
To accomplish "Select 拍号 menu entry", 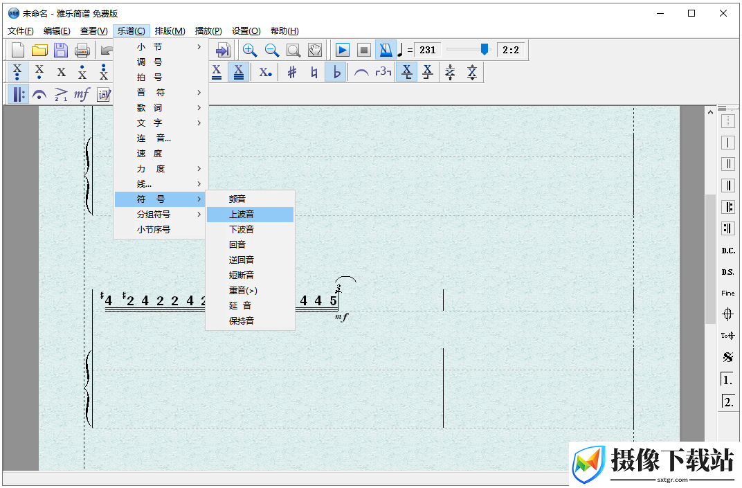I will (x=161, y=77).
